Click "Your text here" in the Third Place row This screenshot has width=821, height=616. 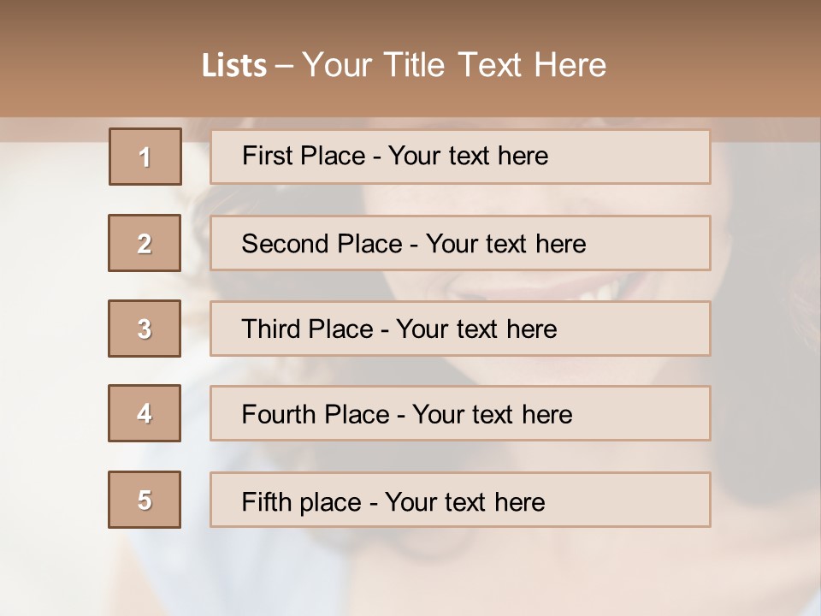coord(476,329)
